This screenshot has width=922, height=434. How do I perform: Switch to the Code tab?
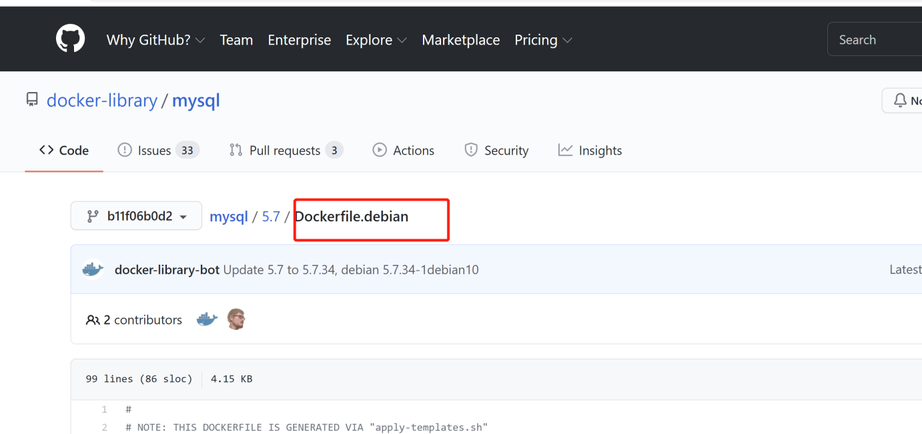(64, 151)
